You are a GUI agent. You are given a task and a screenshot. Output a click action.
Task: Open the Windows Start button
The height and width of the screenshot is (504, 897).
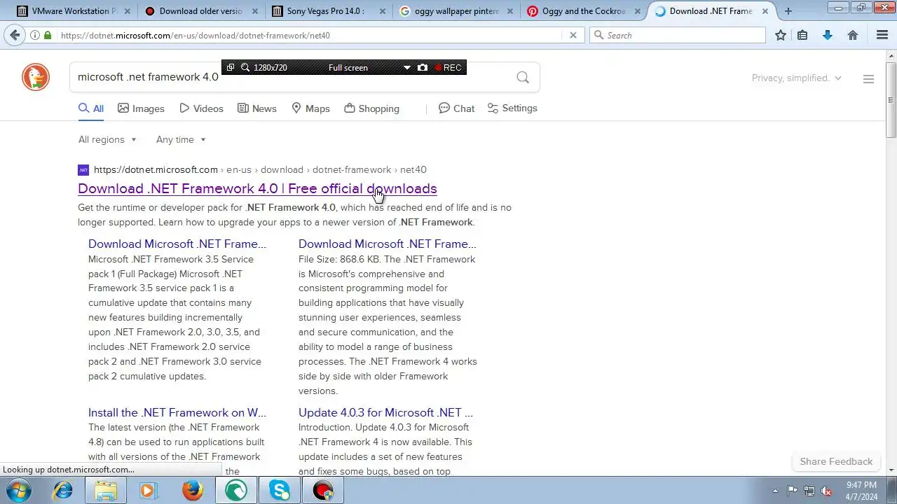point(18,490)
